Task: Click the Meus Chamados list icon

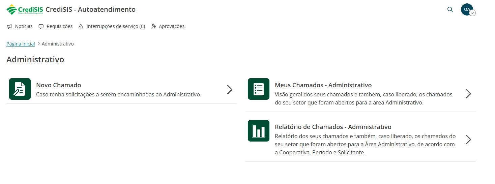Action: click(259, 89)
